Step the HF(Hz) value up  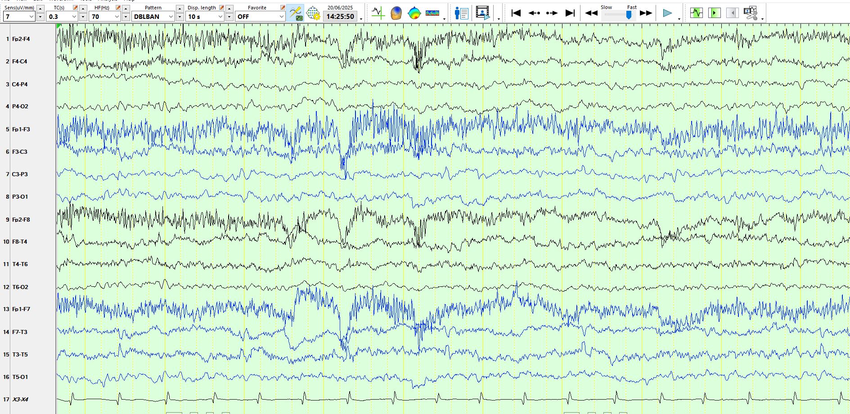[x=126, y=9]
